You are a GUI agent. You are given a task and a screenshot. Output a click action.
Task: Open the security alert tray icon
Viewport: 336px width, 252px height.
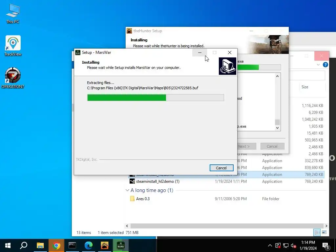[278, 245]
